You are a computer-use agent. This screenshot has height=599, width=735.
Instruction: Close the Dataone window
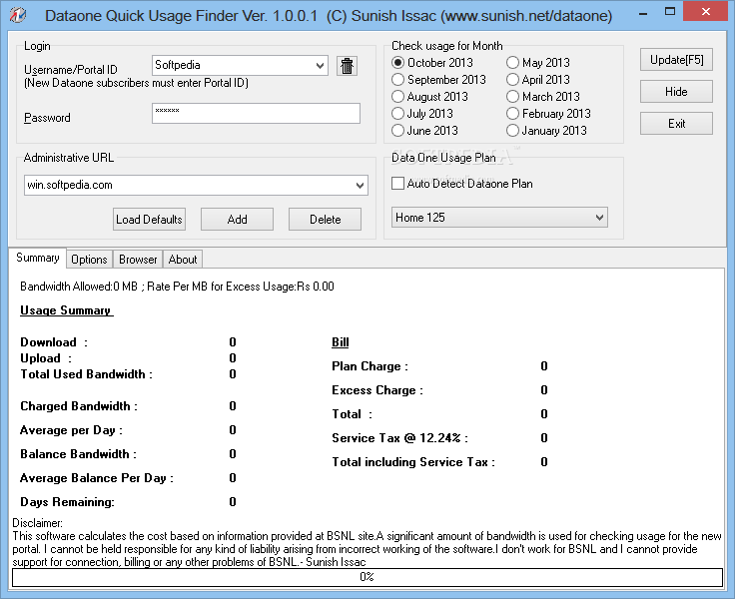(x=705, y=12)
